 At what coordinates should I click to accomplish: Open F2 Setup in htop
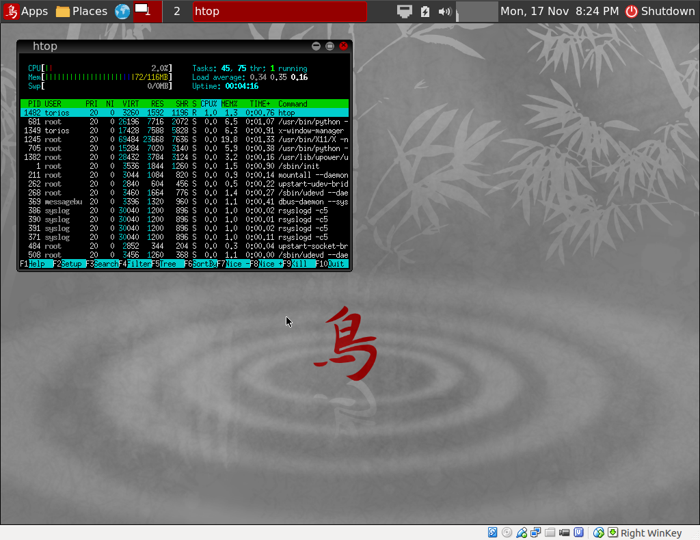pyautogui.click(x=68, y=264)
